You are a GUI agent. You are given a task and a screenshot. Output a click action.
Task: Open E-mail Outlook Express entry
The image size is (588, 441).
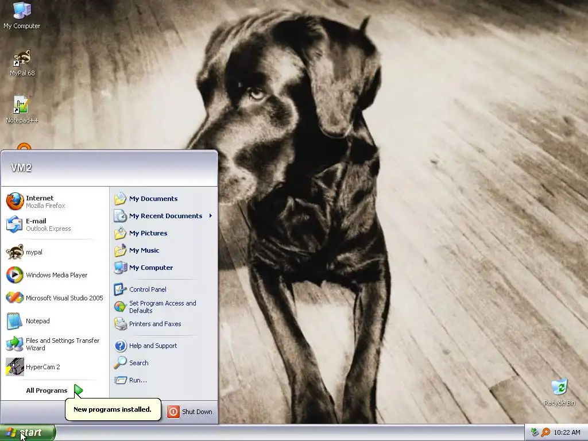55,225
